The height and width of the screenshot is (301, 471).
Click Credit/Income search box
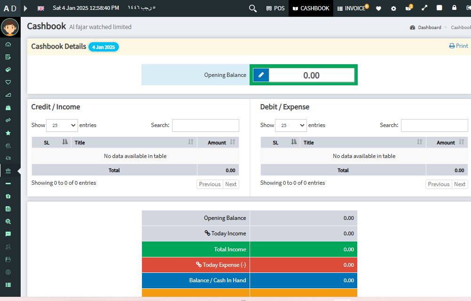pos(205,125)
